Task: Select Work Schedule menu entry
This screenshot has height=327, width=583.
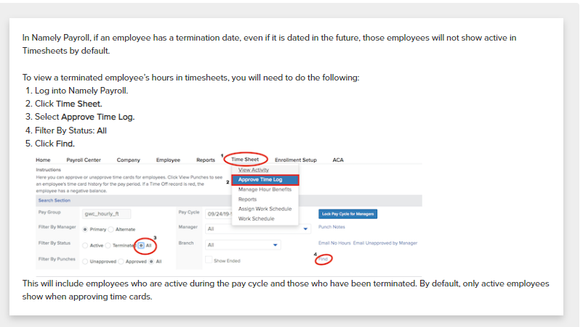Action: pyautogui.click(x=256, y=219)
